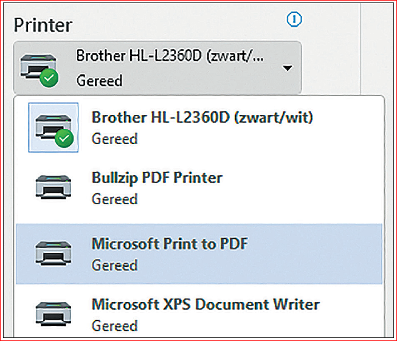Select Microsoft Print to PDF

[x=199, y=254]
